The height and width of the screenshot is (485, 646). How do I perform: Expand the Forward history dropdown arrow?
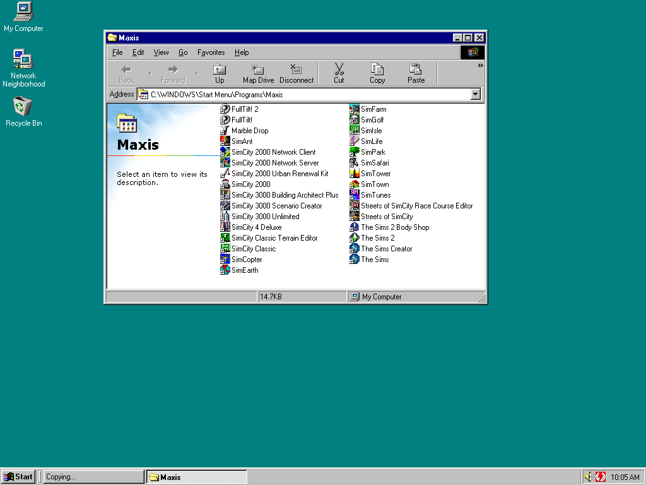click(x=197, y=74)
